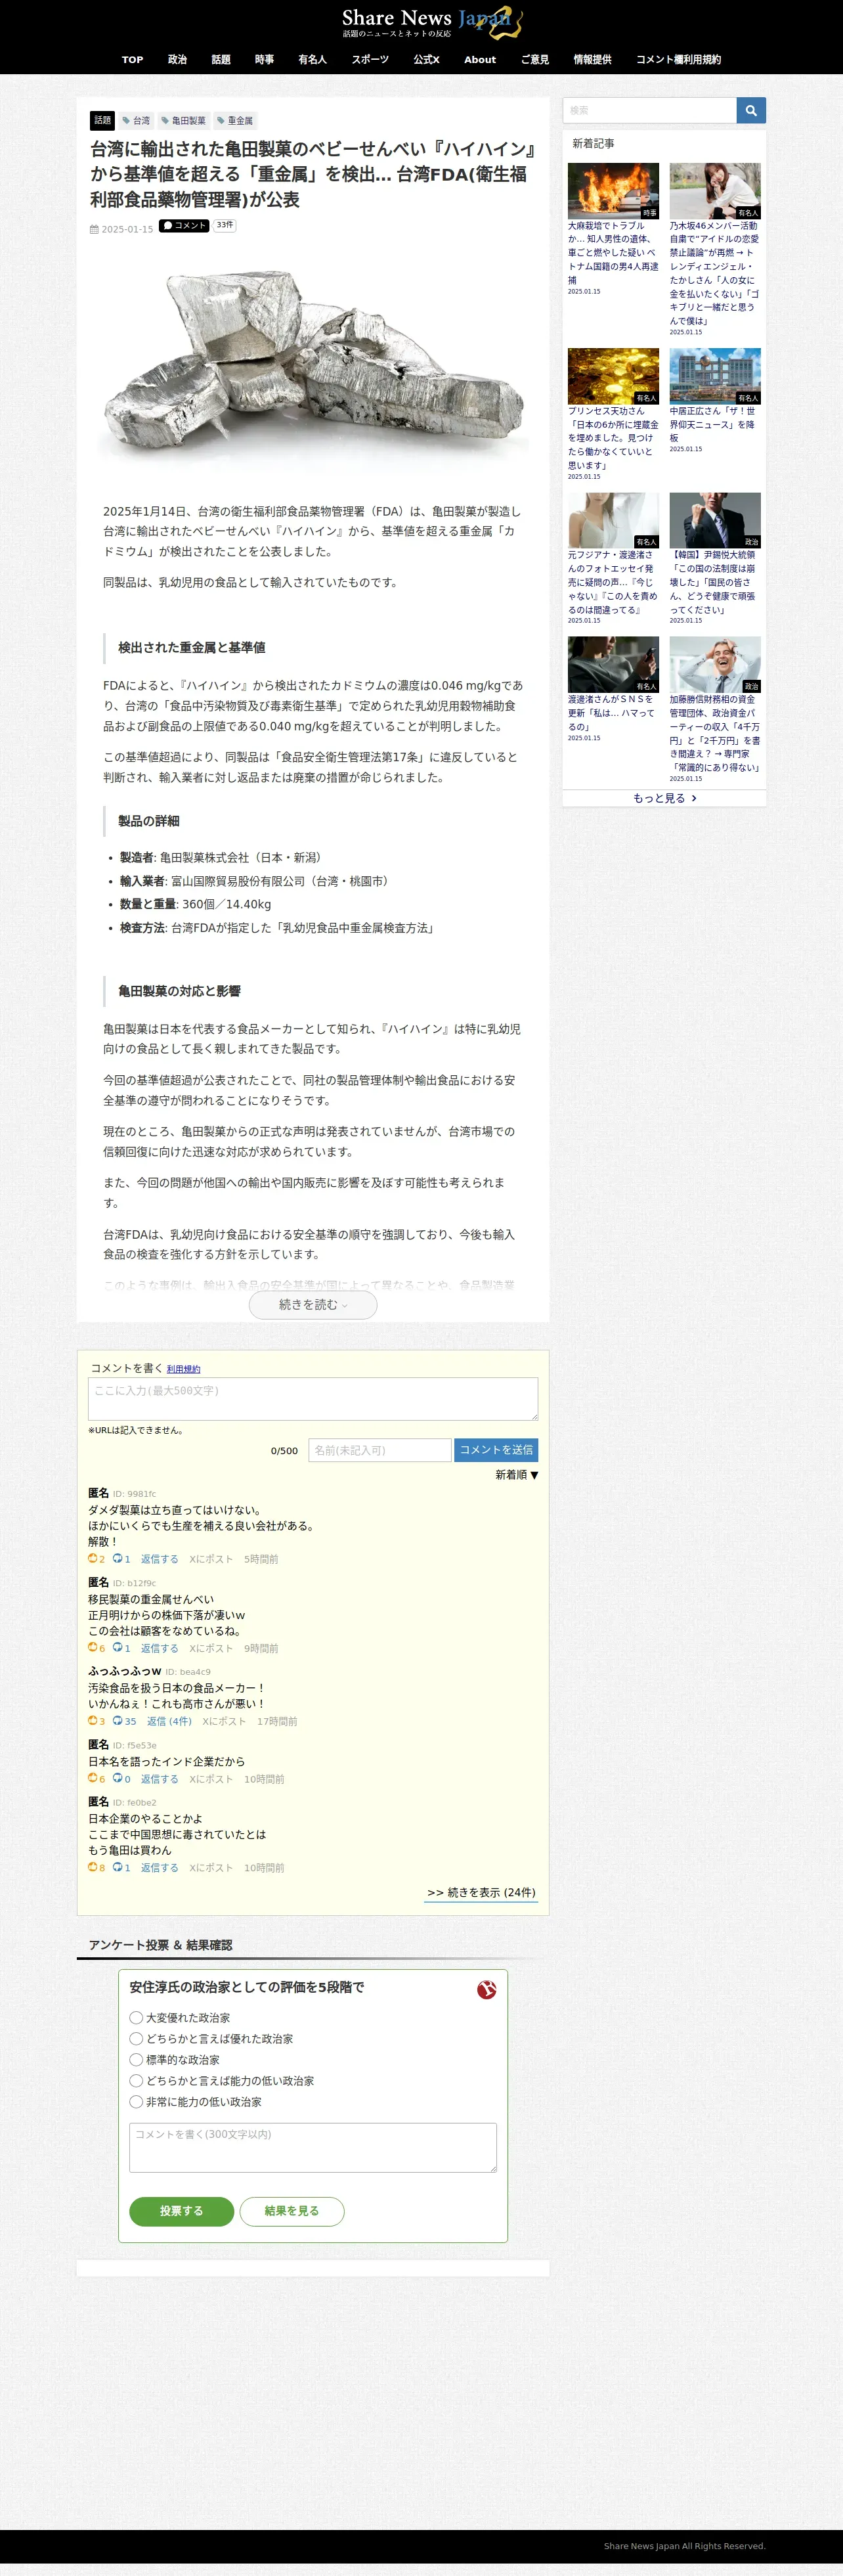
Task: Open the 話題 nav category
Action: [x=221, y=60]
